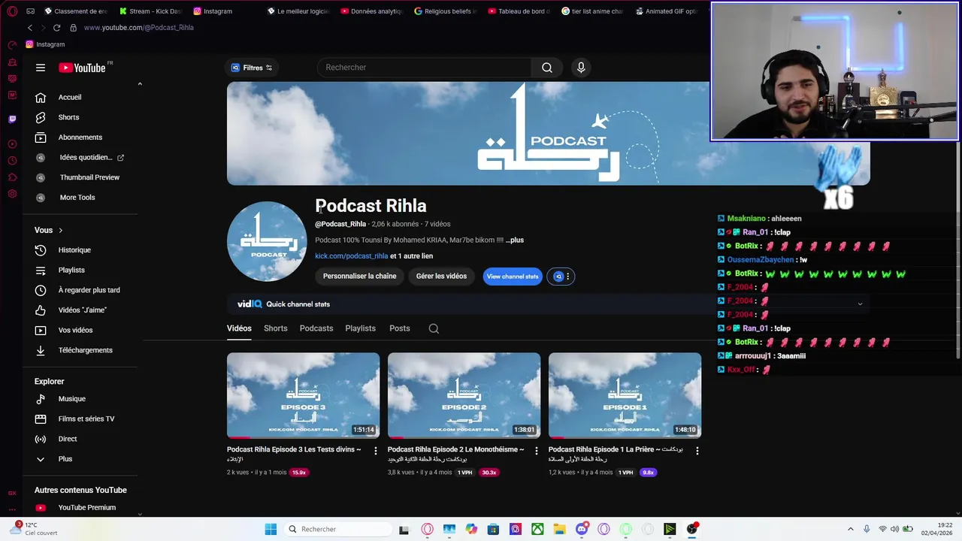Screen dimensions: 962x541
Task: Click the Podcast Rihla channel avatar
Action: [267, 241]
